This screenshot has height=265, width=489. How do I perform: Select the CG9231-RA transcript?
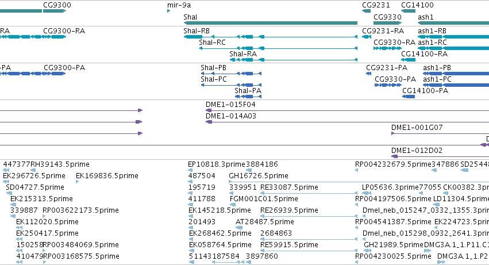pyautogui.click(x=367, y=37)
